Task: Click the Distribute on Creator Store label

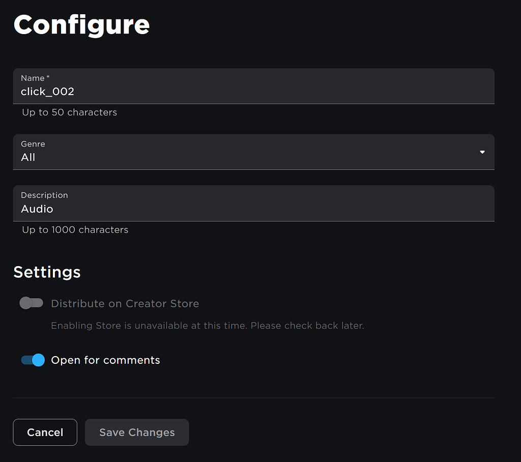Action: click(x=125, y=303)
